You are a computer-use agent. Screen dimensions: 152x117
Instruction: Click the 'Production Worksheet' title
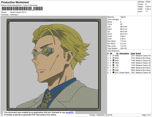click(x=15, y=3)
